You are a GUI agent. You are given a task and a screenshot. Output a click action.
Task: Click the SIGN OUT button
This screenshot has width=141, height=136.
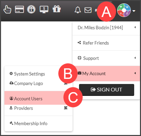coord(107,90)
